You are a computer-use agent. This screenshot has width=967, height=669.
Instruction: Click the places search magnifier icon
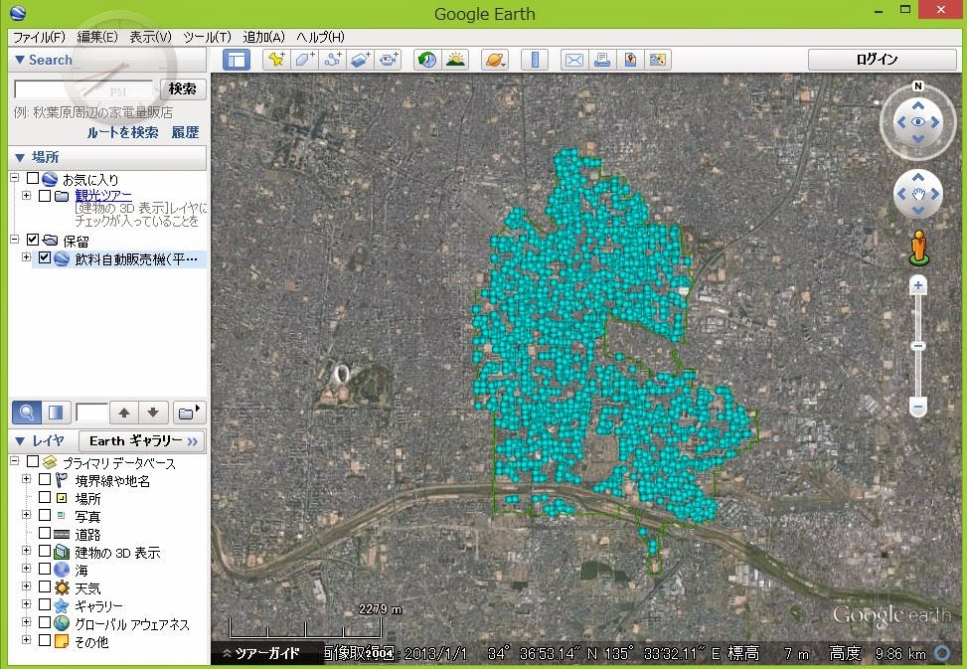pyautogui.click(x=27, y=413)
